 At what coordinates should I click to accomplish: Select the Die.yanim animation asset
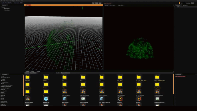120,99
